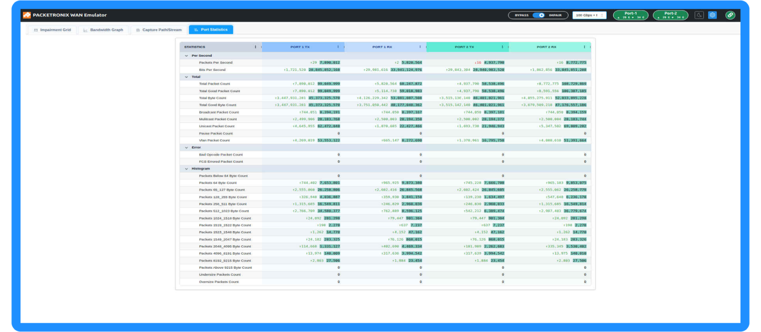Open the STATISTICS column menu dots
The width and height of the screenshot is (761, 332).
point(256,47)
